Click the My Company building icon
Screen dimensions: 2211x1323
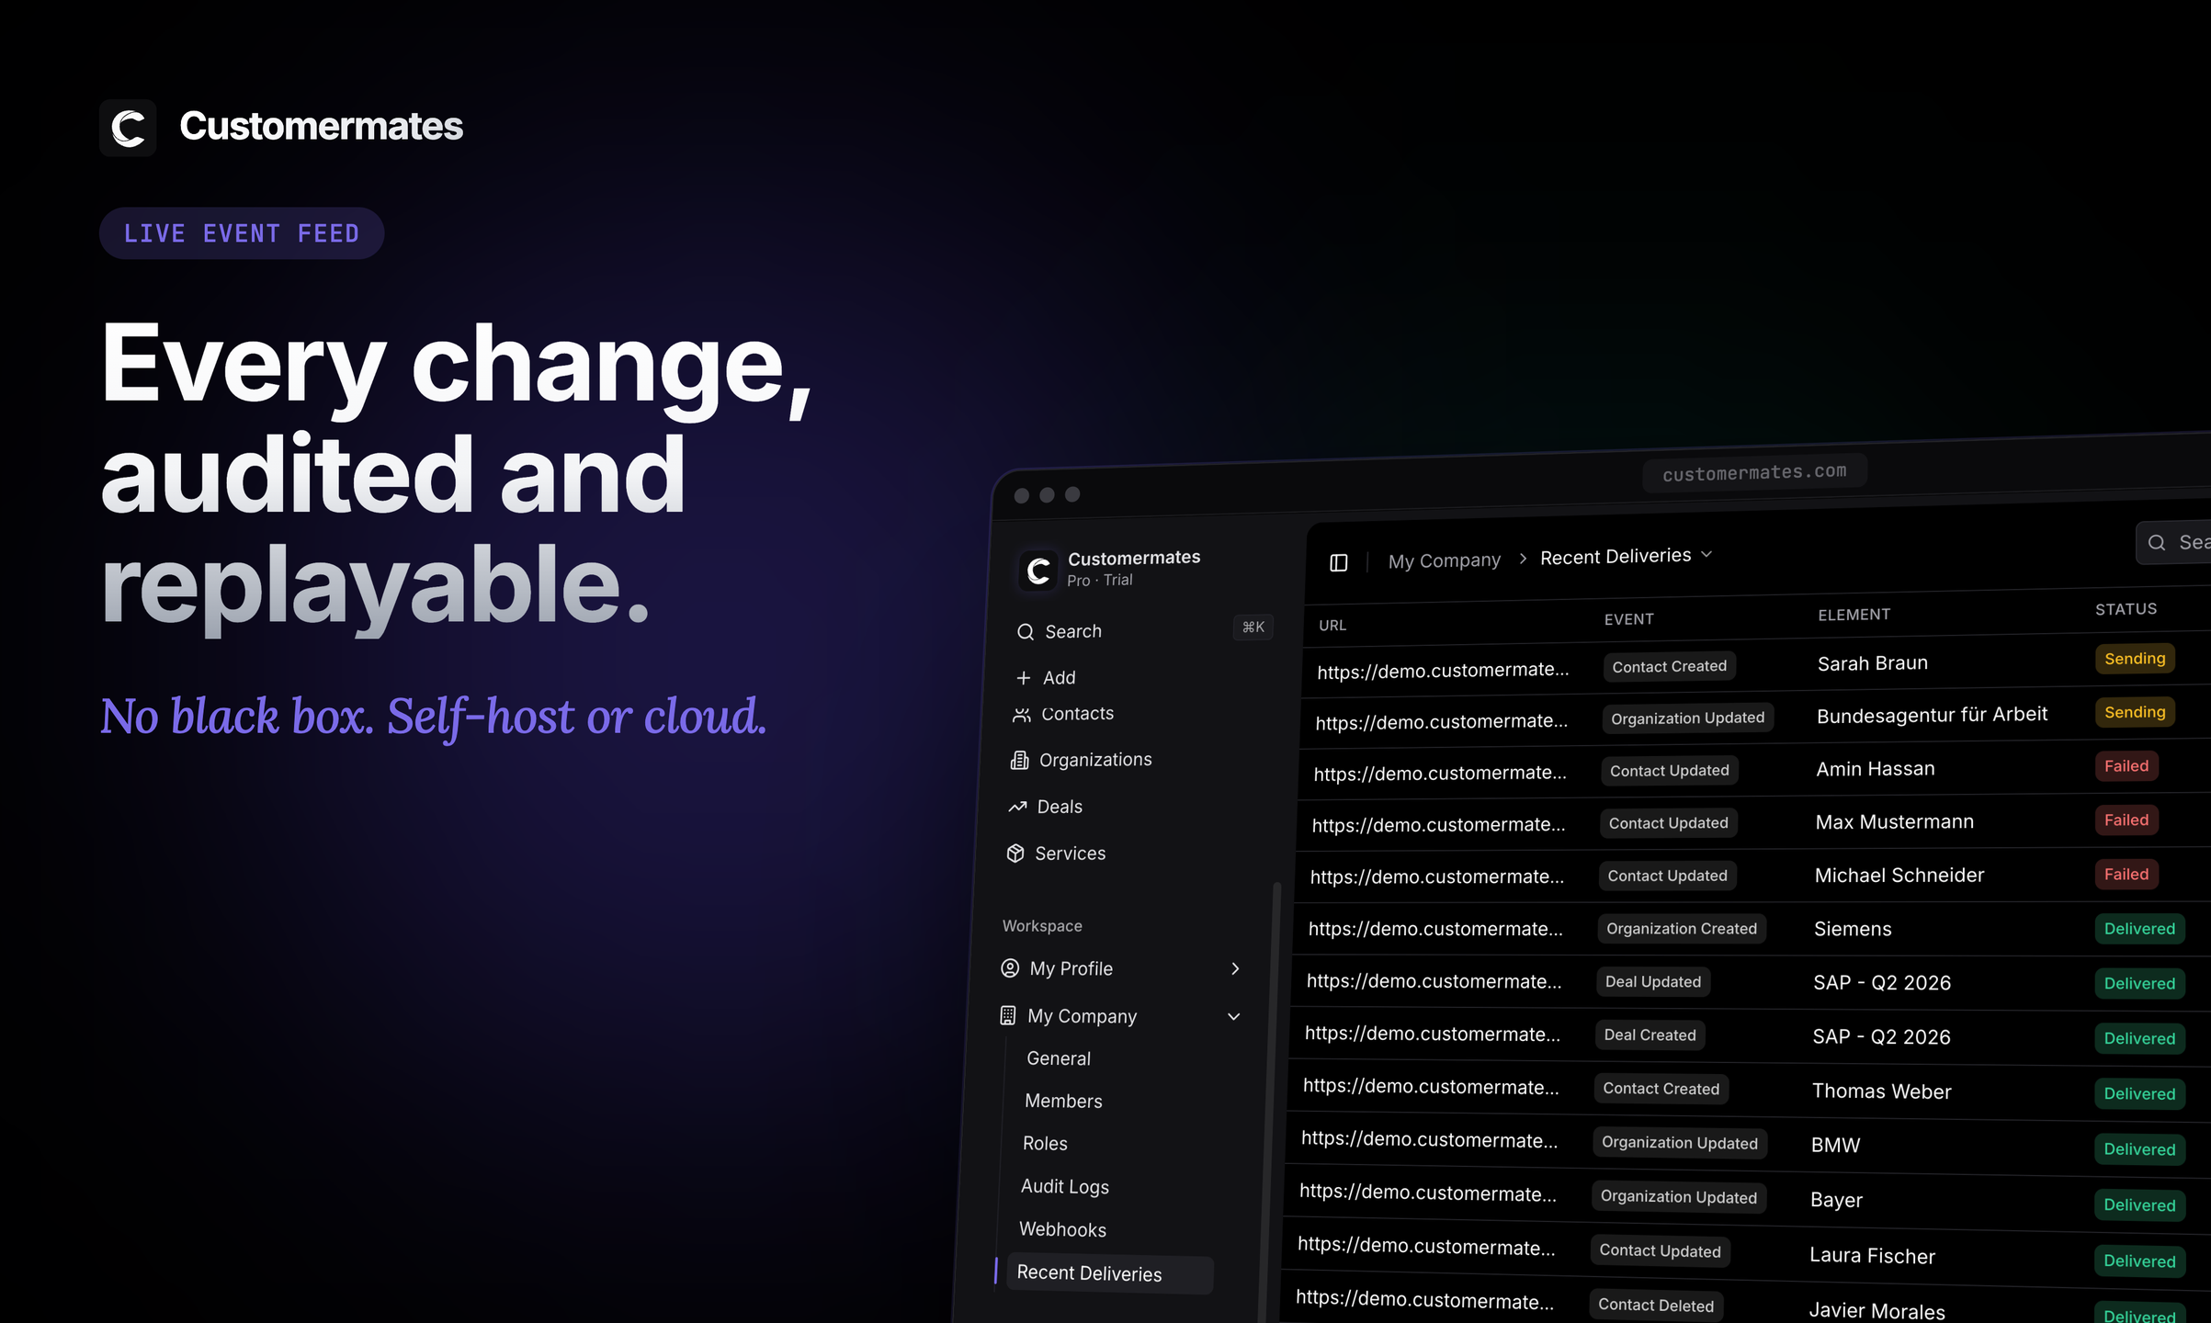coord(1008,1016)
